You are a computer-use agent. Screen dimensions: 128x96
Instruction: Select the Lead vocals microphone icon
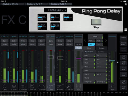pyautogui.click(x=69, y=86)
